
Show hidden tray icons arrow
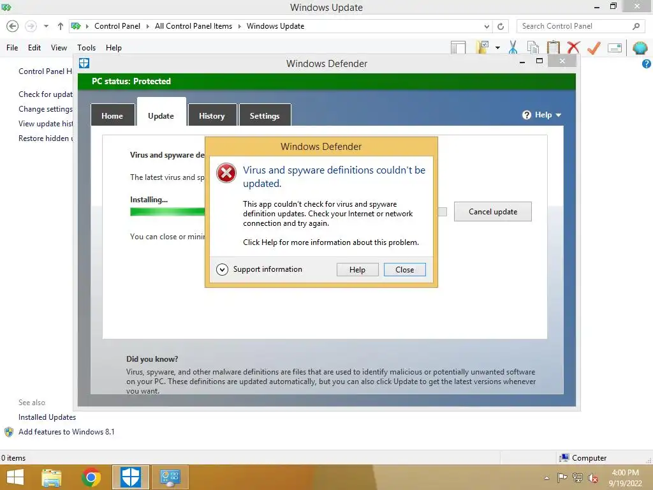tap(547, 478)
